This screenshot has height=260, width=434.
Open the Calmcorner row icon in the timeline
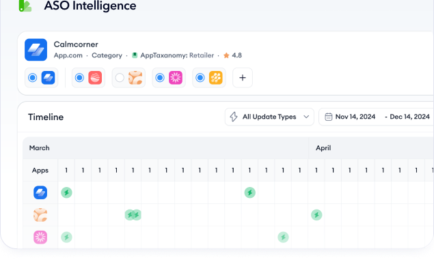coord(40,192)
